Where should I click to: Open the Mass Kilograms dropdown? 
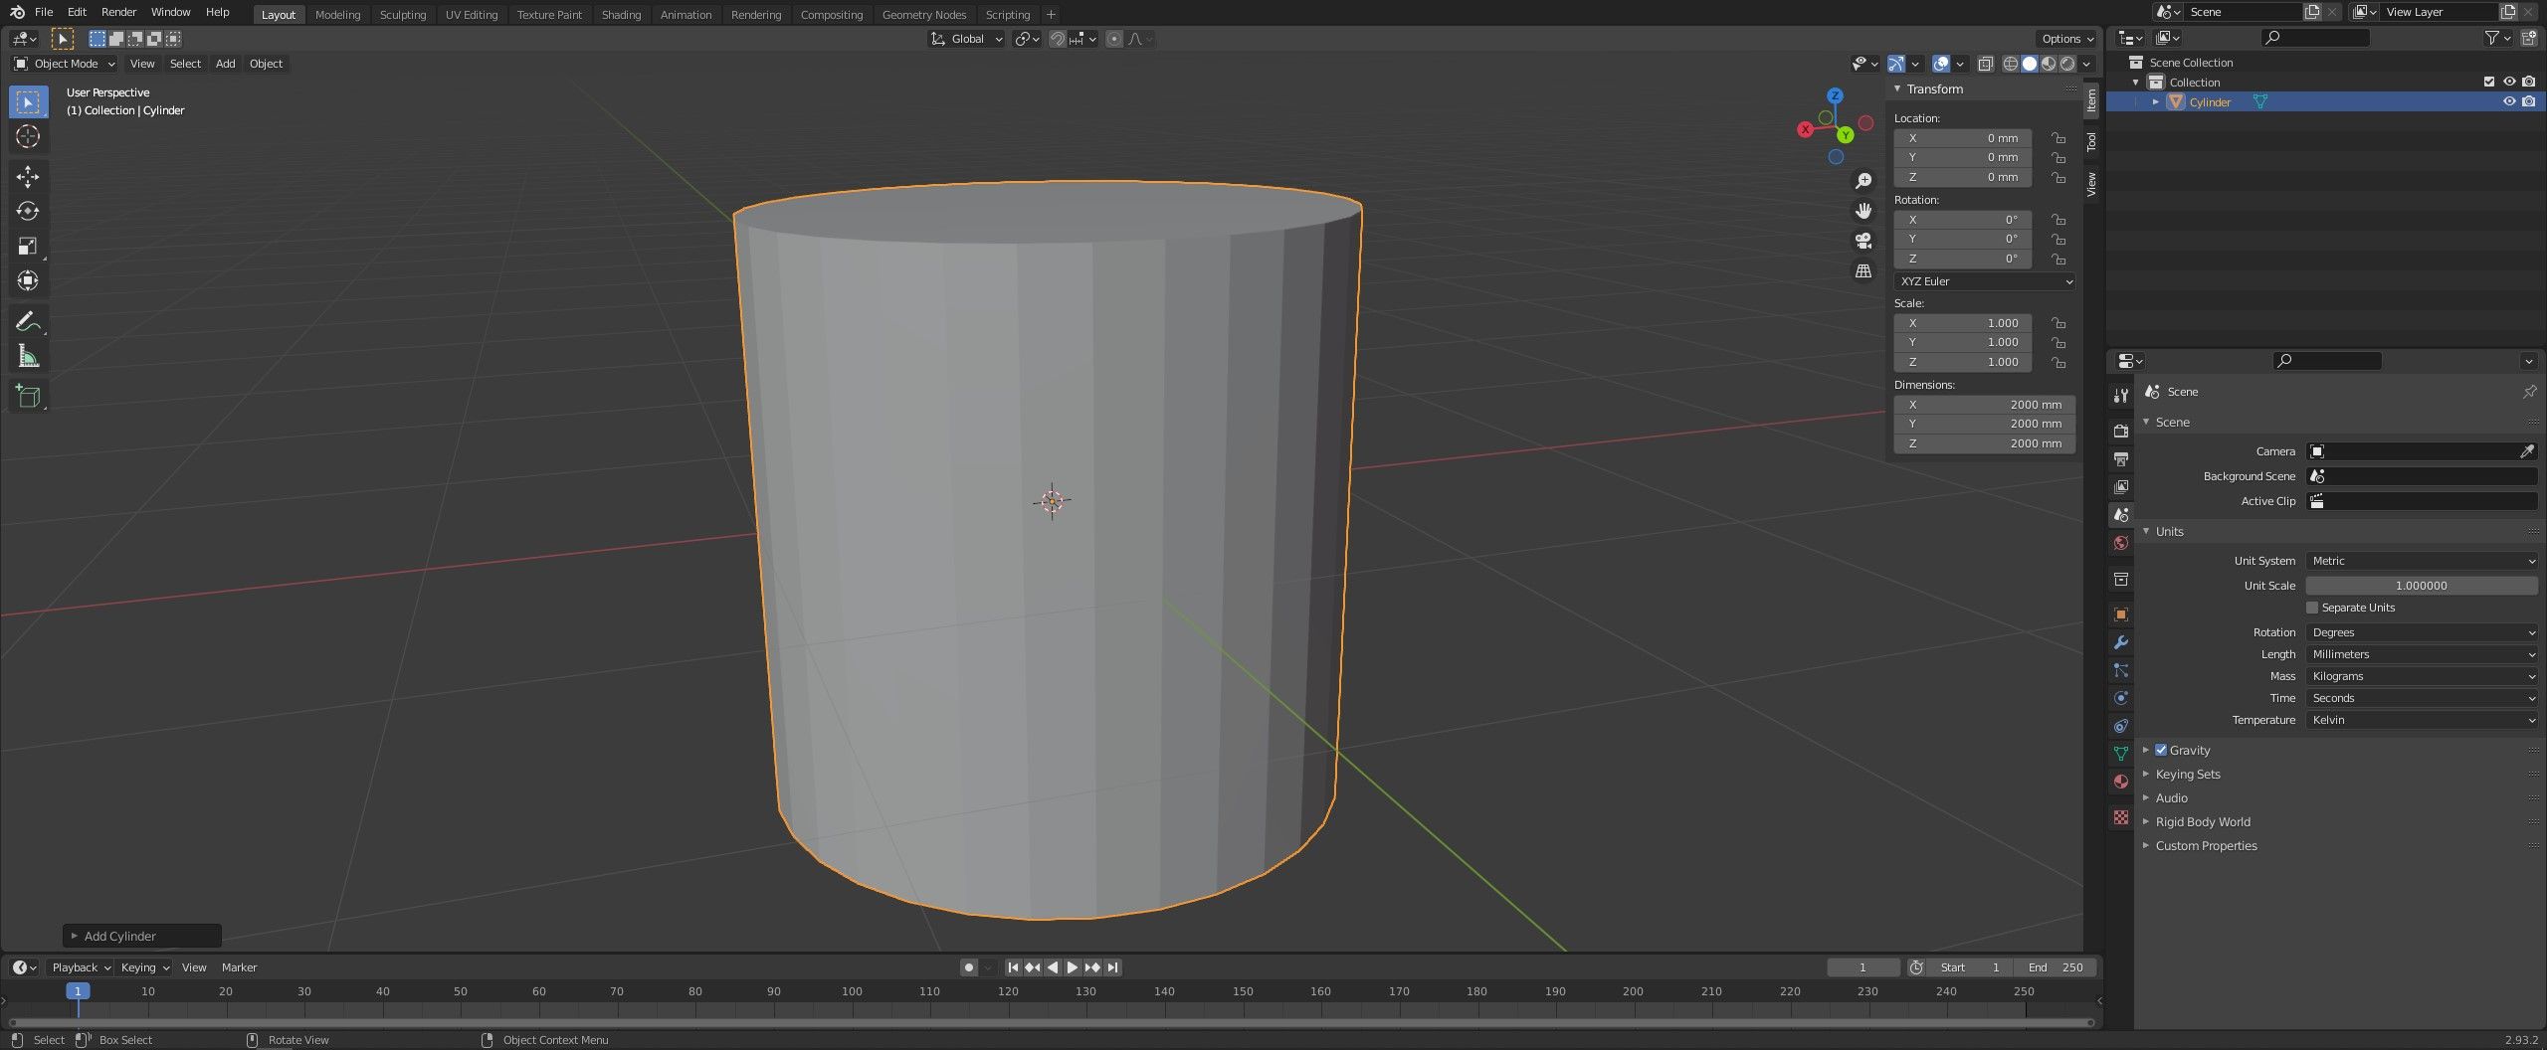(x=2422, y=676)
